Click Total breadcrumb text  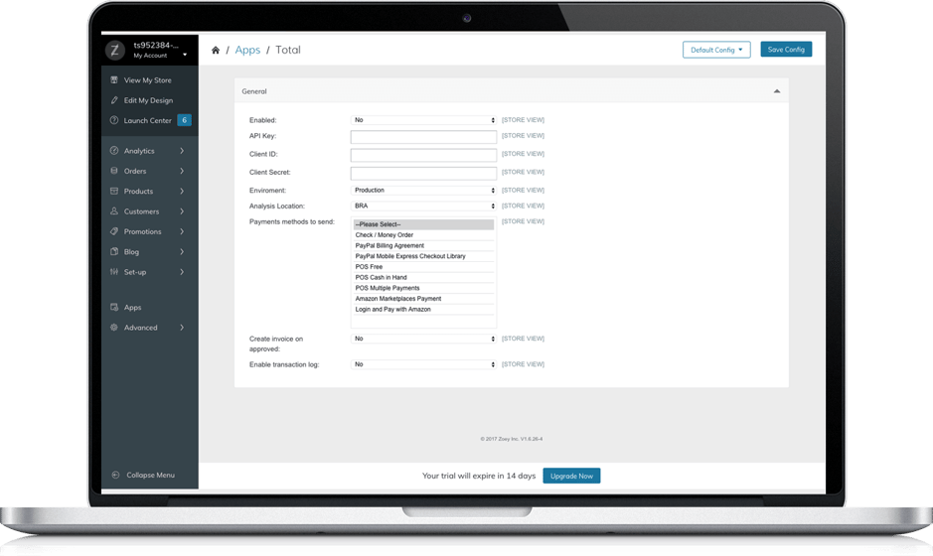point(288,50)
